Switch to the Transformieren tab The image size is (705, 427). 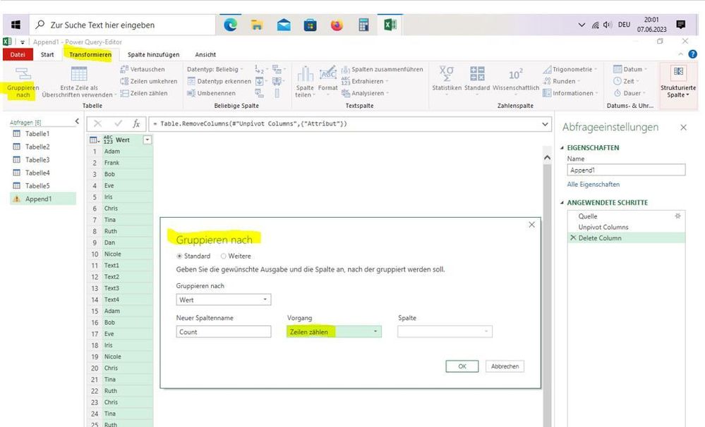coord(90,54)
